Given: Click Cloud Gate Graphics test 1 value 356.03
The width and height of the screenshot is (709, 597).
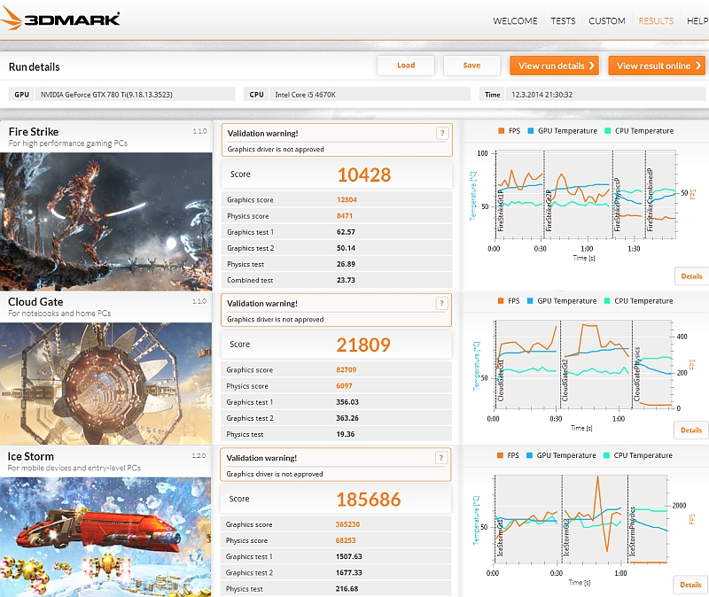Looking at the screenshot, I should (x=347, y=402).
